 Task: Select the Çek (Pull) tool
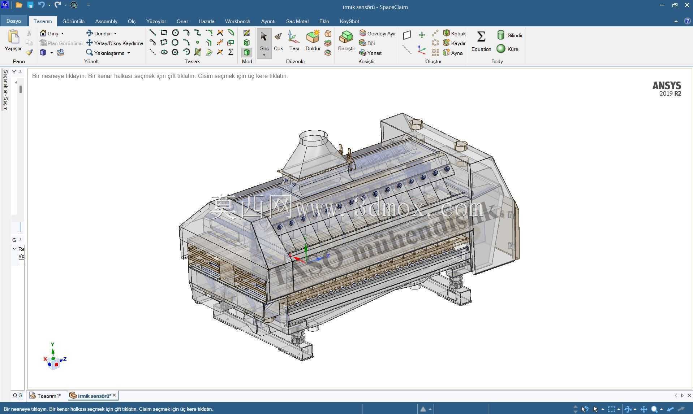click(x=278, y=40)
